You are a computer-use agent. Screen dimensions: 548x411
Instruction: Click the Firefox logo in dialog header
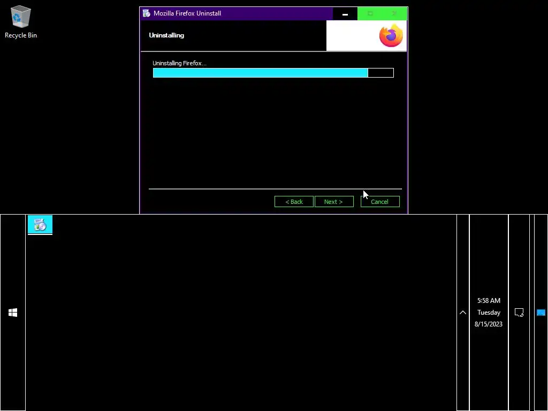pos(391,36)
